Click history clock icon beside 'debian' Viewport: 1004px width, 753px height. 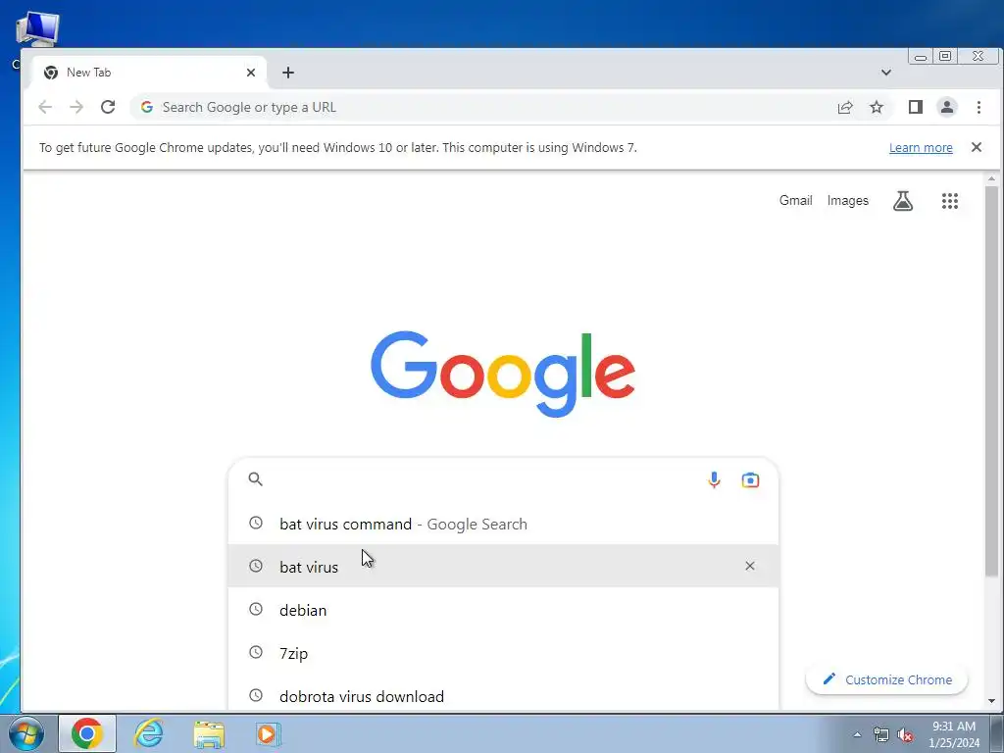point(256,609)
